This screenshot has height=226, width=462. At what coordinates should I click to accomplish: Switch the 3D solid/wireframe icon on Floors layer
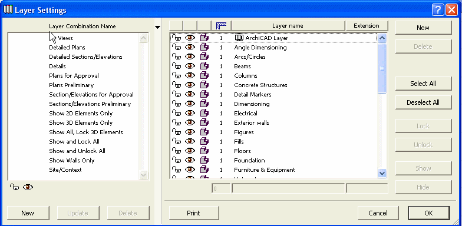(x=204, y=151)
